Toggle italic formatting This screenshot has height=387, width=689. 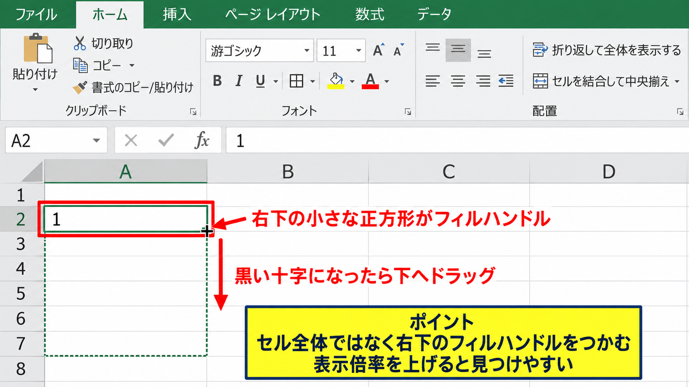point(239,81)
